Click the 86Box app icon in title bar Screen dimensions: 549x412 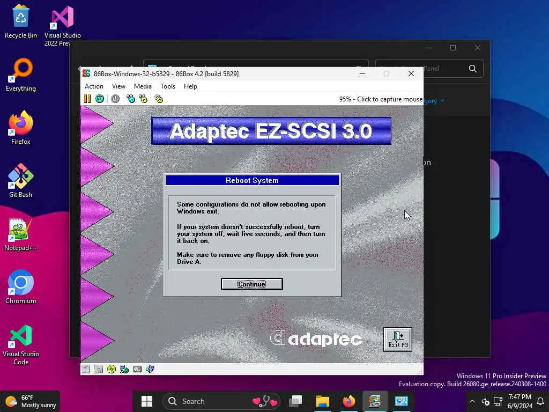pyautogui.click(x=86, y=73)
